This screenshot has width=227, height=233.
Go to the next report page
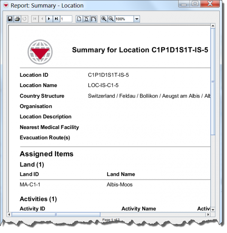point(49,19)
